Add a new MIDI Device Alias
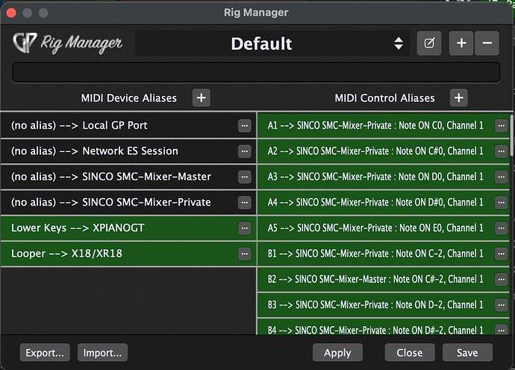Screen dimensions: 515x370 (x=201, y=98)
